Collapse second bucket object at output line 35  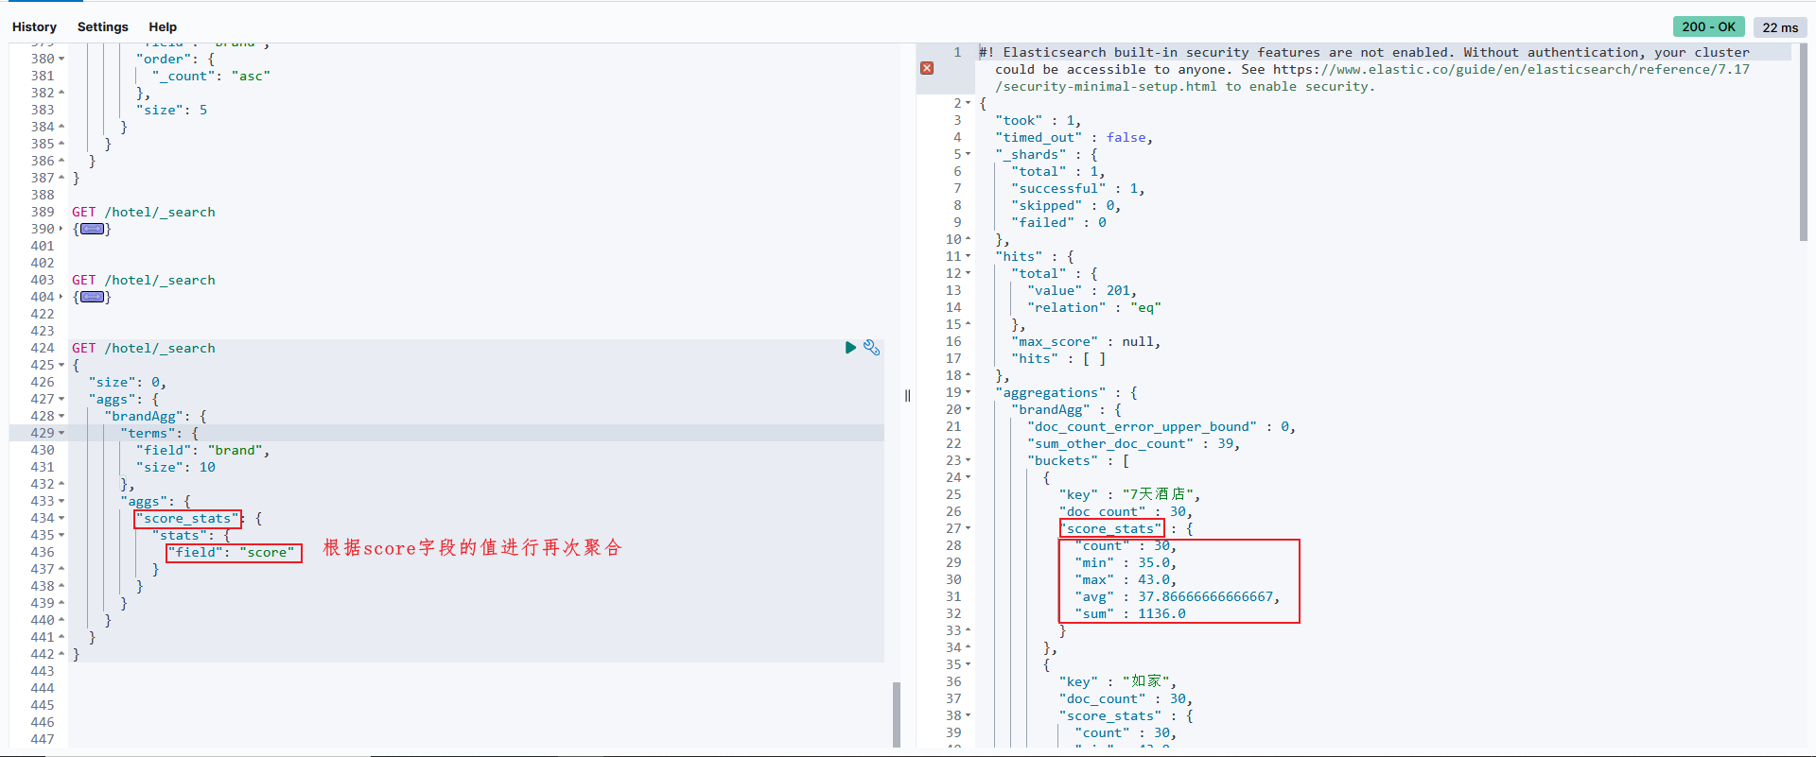pos(968,664)
